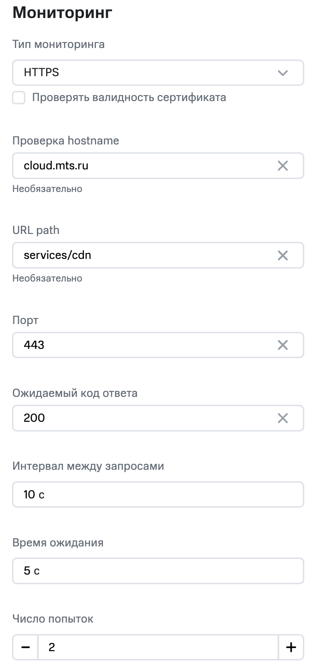This screenshot has height=671, width=331.
Task: Click the attempts count field showing 2
Action: tap(158, 647)
